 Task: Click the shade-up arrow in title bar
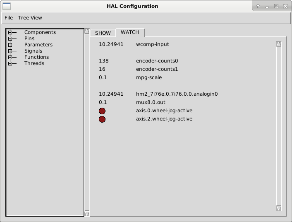pos(258,6)
